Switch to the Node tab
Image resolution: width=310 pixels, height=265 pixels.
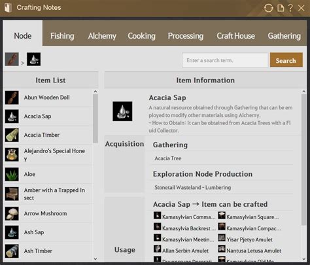[23, 33]
